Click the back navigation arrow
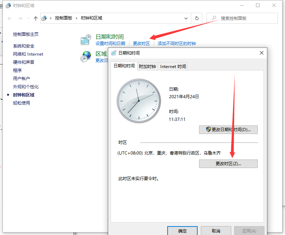 pyautogui.click(x=10, y=18)
